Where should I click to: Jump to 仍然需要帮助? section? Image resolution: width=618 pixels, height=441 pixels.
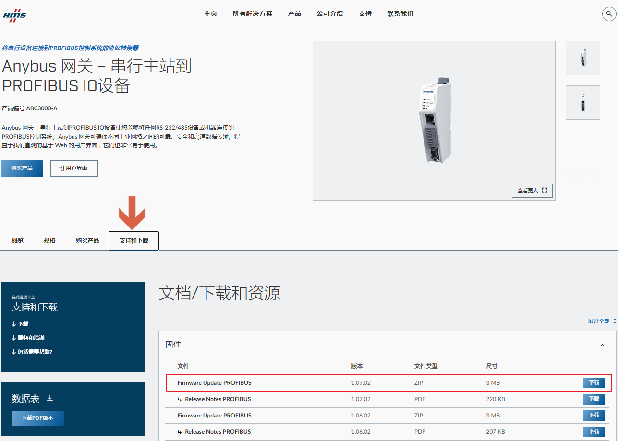(x=32, y=352)
